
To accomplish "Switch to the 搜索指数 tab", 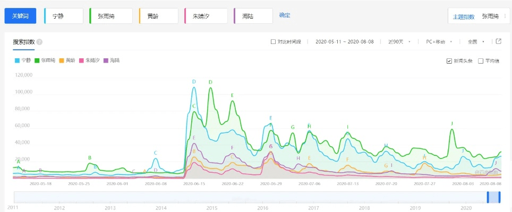I will (24, 42).
